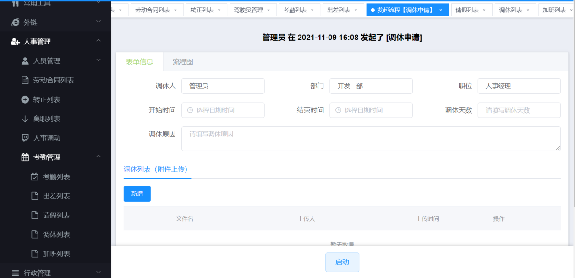The height and width of the screenshot is (278, 575).
Task: Click the 请假列表 file icon in sidebar
Action: tap(34, 215)
